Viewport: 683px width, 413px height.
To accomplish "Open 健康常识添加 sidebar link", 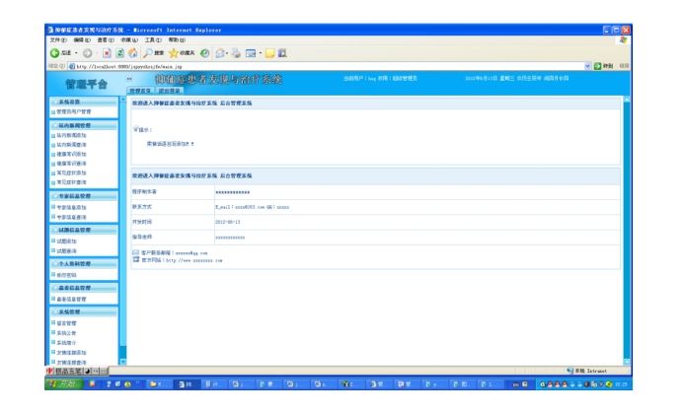I will (71, 154).
